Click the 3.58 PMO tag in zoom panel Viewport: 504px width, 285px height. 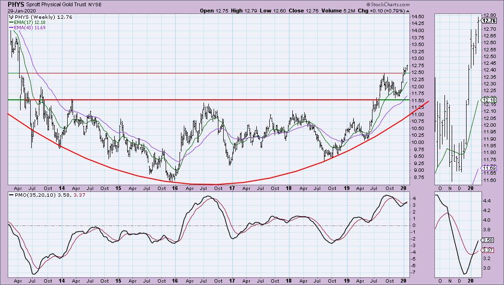tap(488, 240)
